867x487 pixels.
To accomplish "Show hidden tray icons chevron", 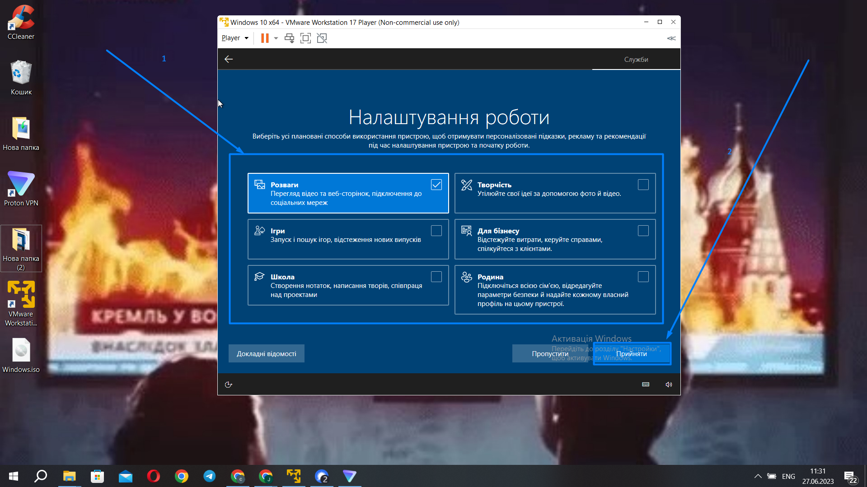I will point(758,476).
